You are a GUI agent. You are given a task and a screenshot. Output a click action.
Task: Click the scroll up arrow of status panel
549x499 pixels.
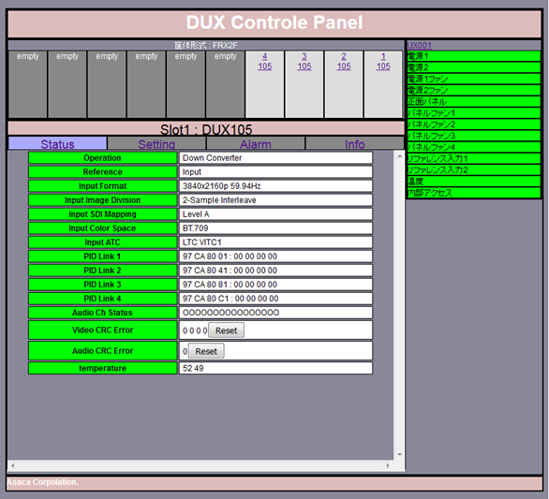(x=399, y=156)
